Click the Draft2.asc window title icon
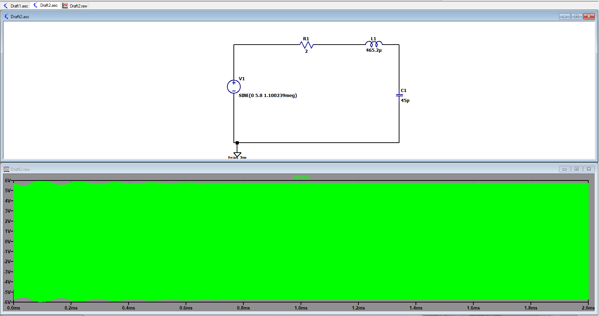Image resolution: width=599 pixels, height=316 pixels. point(6,16)
